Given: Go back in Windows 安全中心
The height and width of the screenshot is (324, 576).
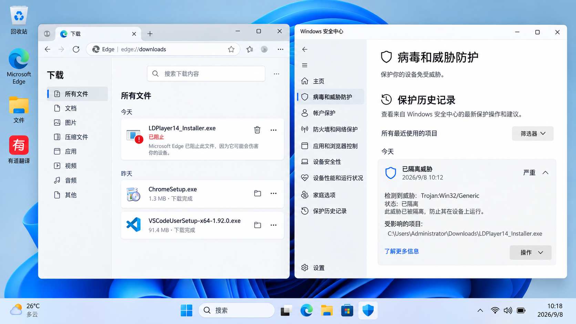Looking at the screenshot, I should click(x=305, y=49).
